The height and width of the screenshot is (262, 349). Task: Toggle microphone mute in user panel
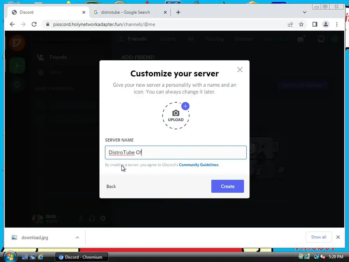point(81,219)
